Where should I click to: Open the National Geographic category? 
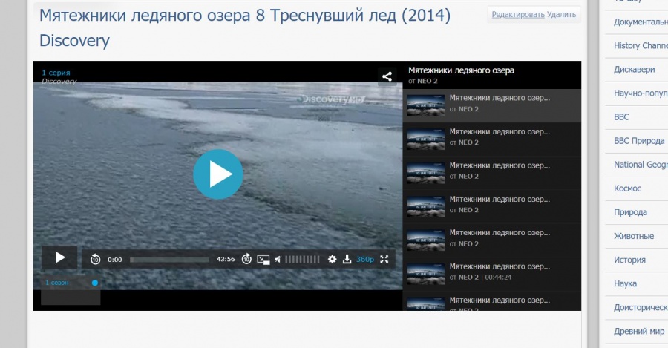pyautogui.click(x=641, y=165)
